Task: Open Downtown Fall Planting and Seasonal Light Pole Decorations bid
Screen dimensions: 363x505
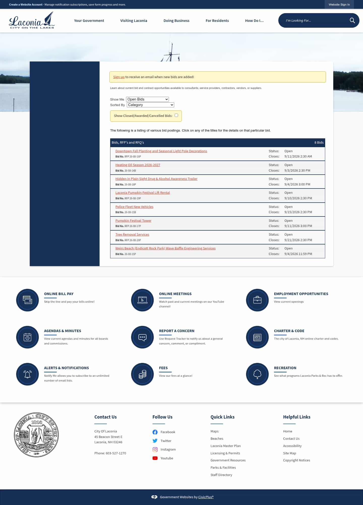Action: [161, 151]
